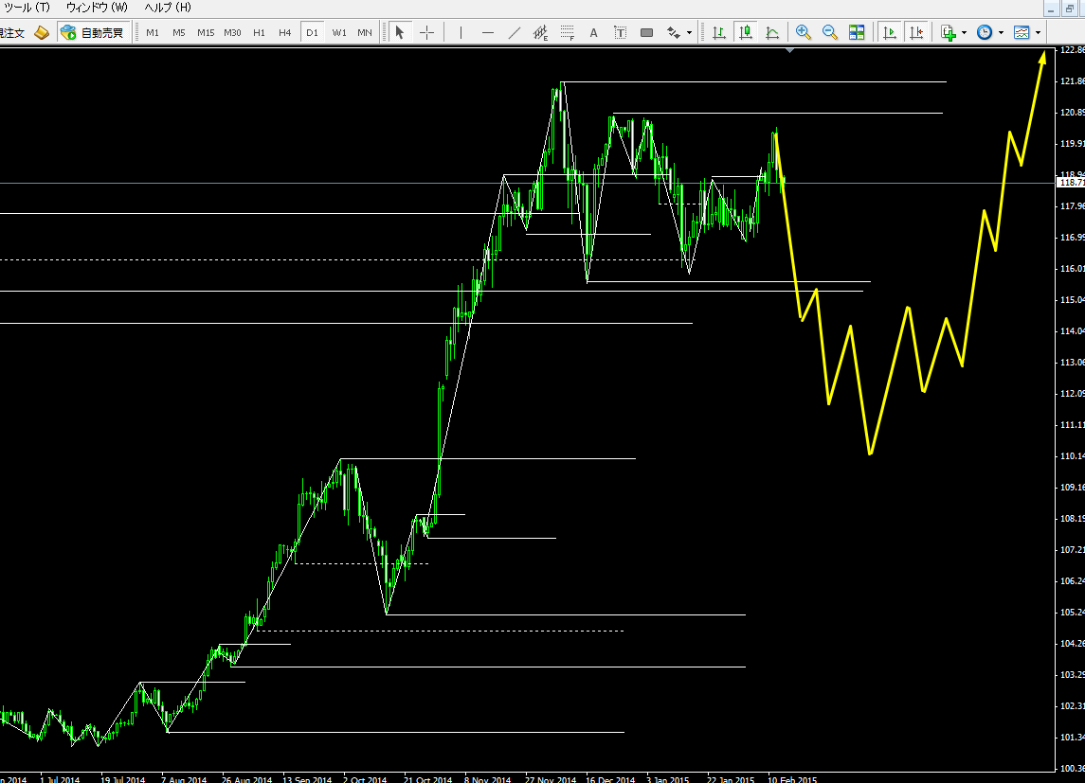Select the horizontal line drawing tool

(488, 32)
